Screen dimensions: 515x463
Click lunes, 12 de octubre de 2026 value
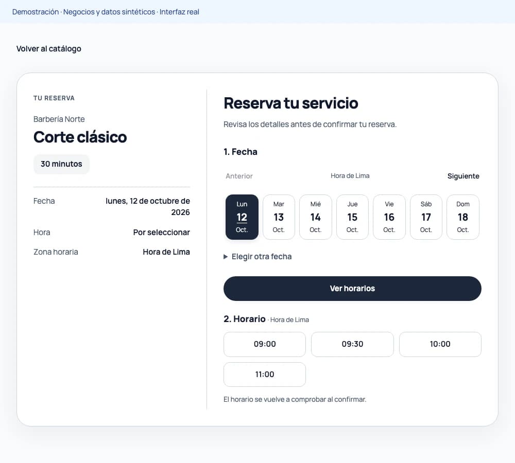[x=148, y=206]
